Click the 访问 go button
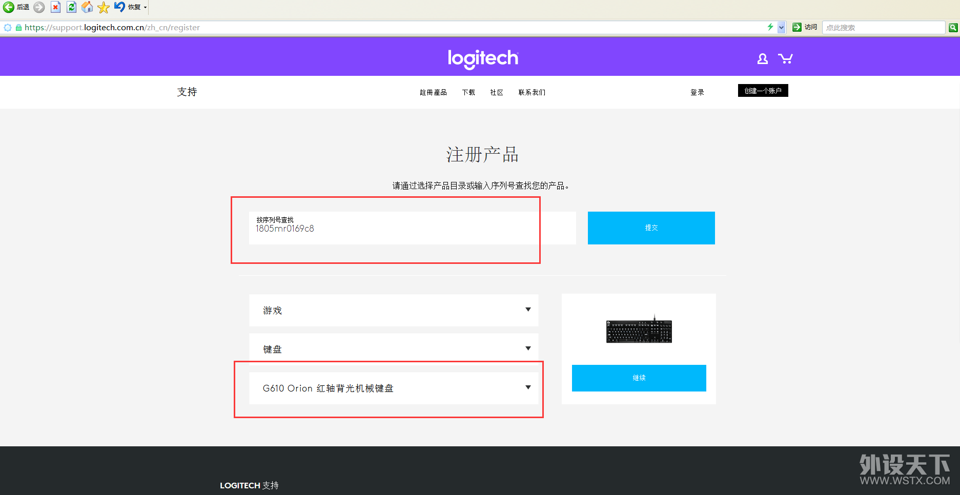This screenshot has height=495, width=960. point(805,27)
